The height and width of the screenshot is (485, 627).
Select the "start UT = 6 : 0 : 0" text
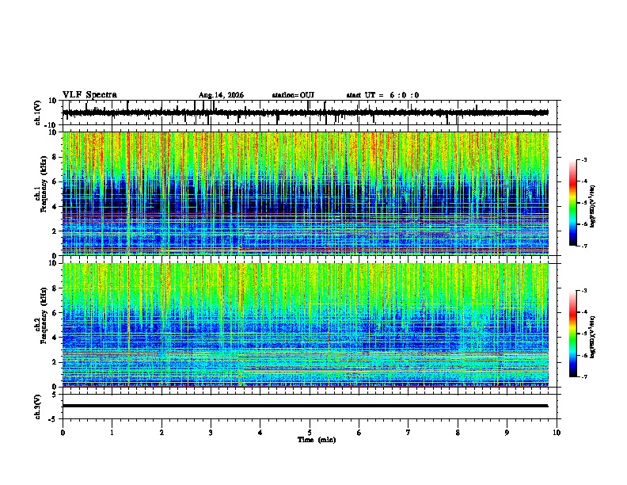[x=382, y=95]
